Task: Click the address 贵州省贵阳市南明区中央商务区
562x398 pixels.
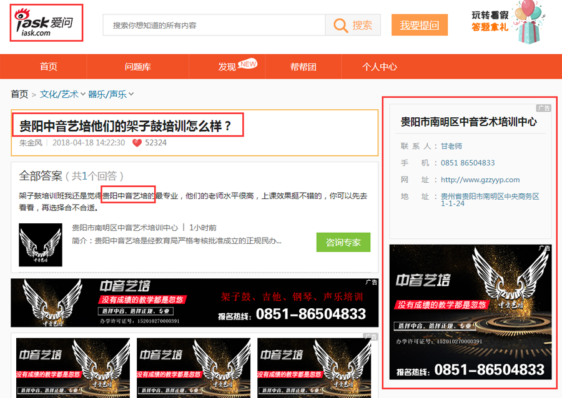Action: 490,197
